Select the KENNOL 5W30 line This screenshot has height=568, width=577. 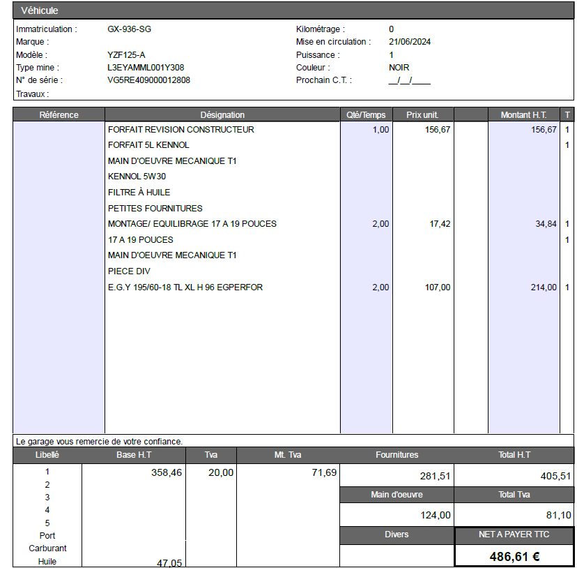[x=137, y=177]
